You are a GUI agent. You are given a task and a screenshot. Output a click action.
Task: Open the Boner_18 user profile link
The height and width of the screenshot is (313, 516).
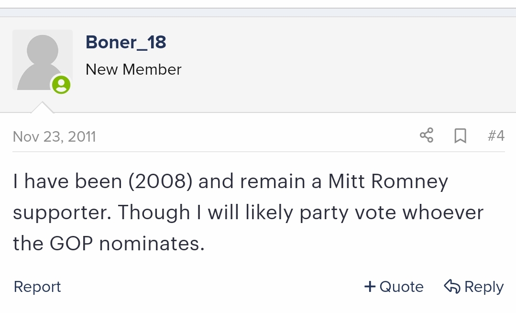[126, 42]
